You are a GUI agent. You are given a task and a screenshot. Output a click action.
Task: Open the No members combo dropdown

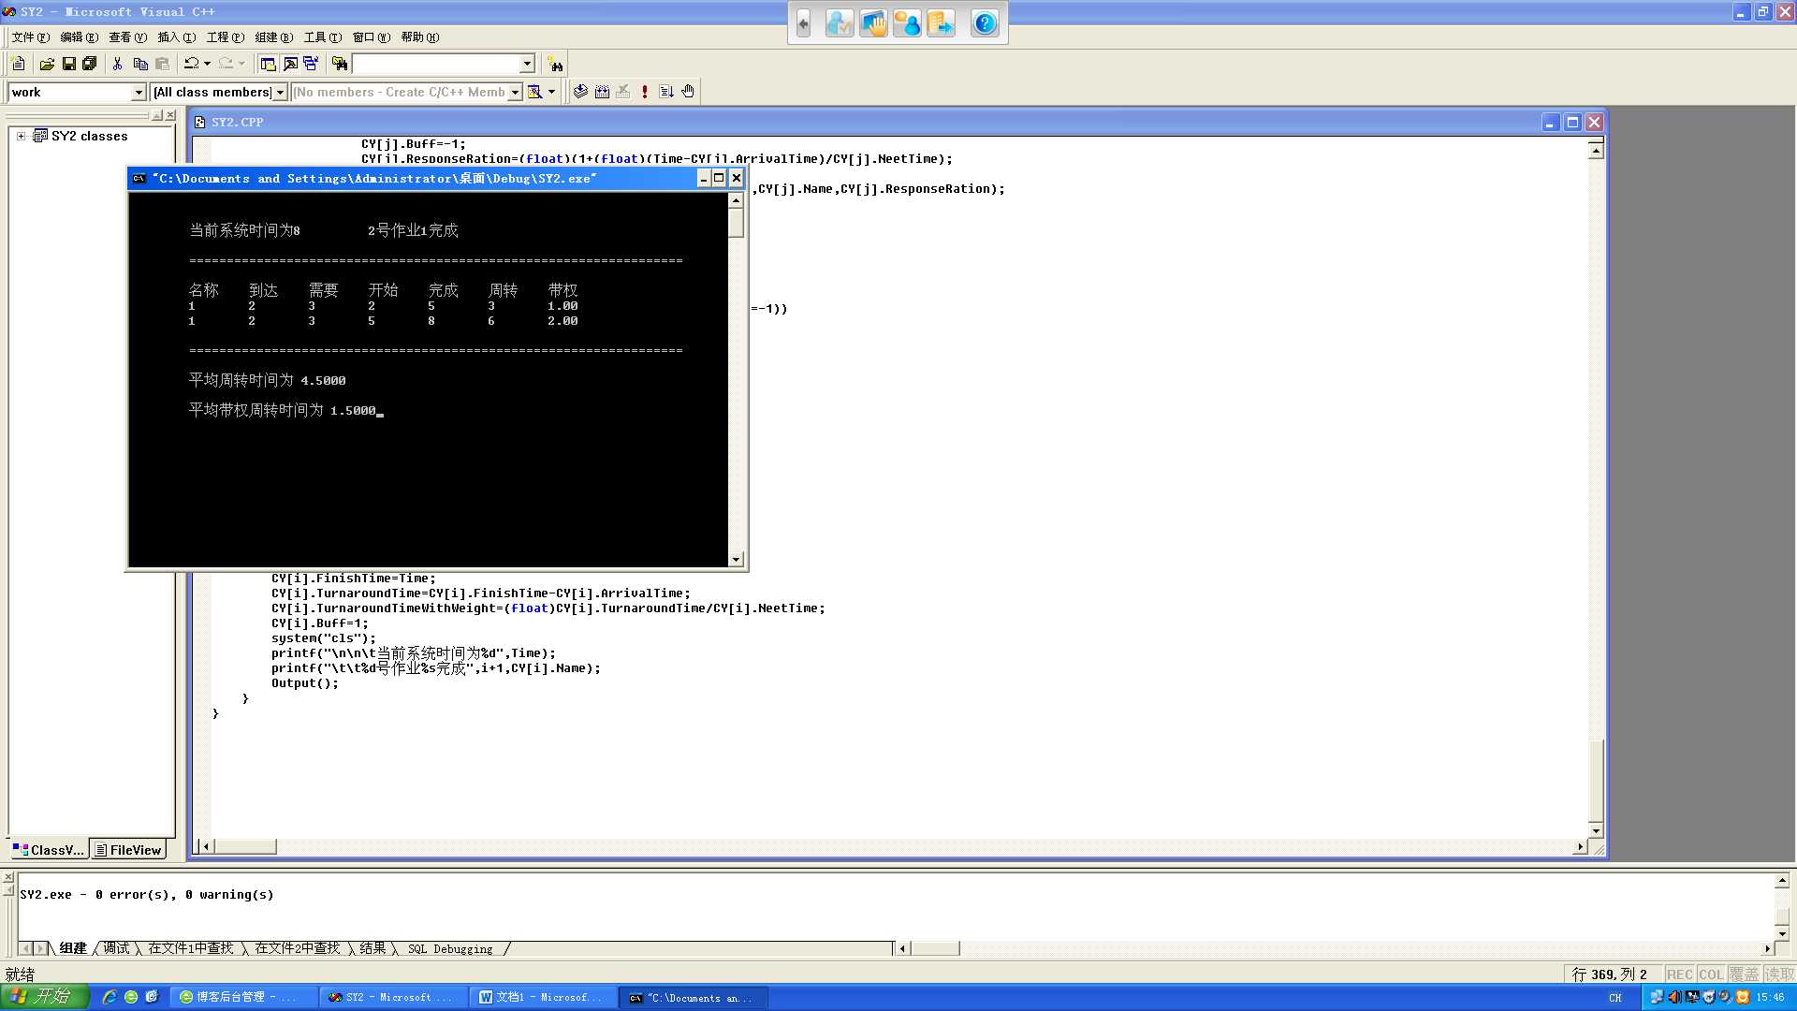pyautogui.click(x=515, y=92)
